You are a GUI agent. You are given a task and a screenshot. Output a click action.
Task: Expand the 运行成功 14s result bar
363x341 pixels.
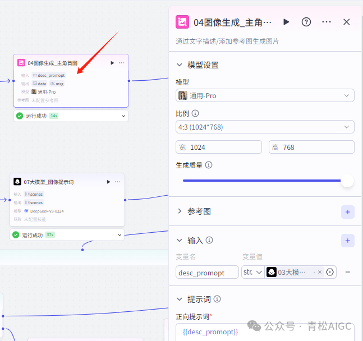(123, 116)
